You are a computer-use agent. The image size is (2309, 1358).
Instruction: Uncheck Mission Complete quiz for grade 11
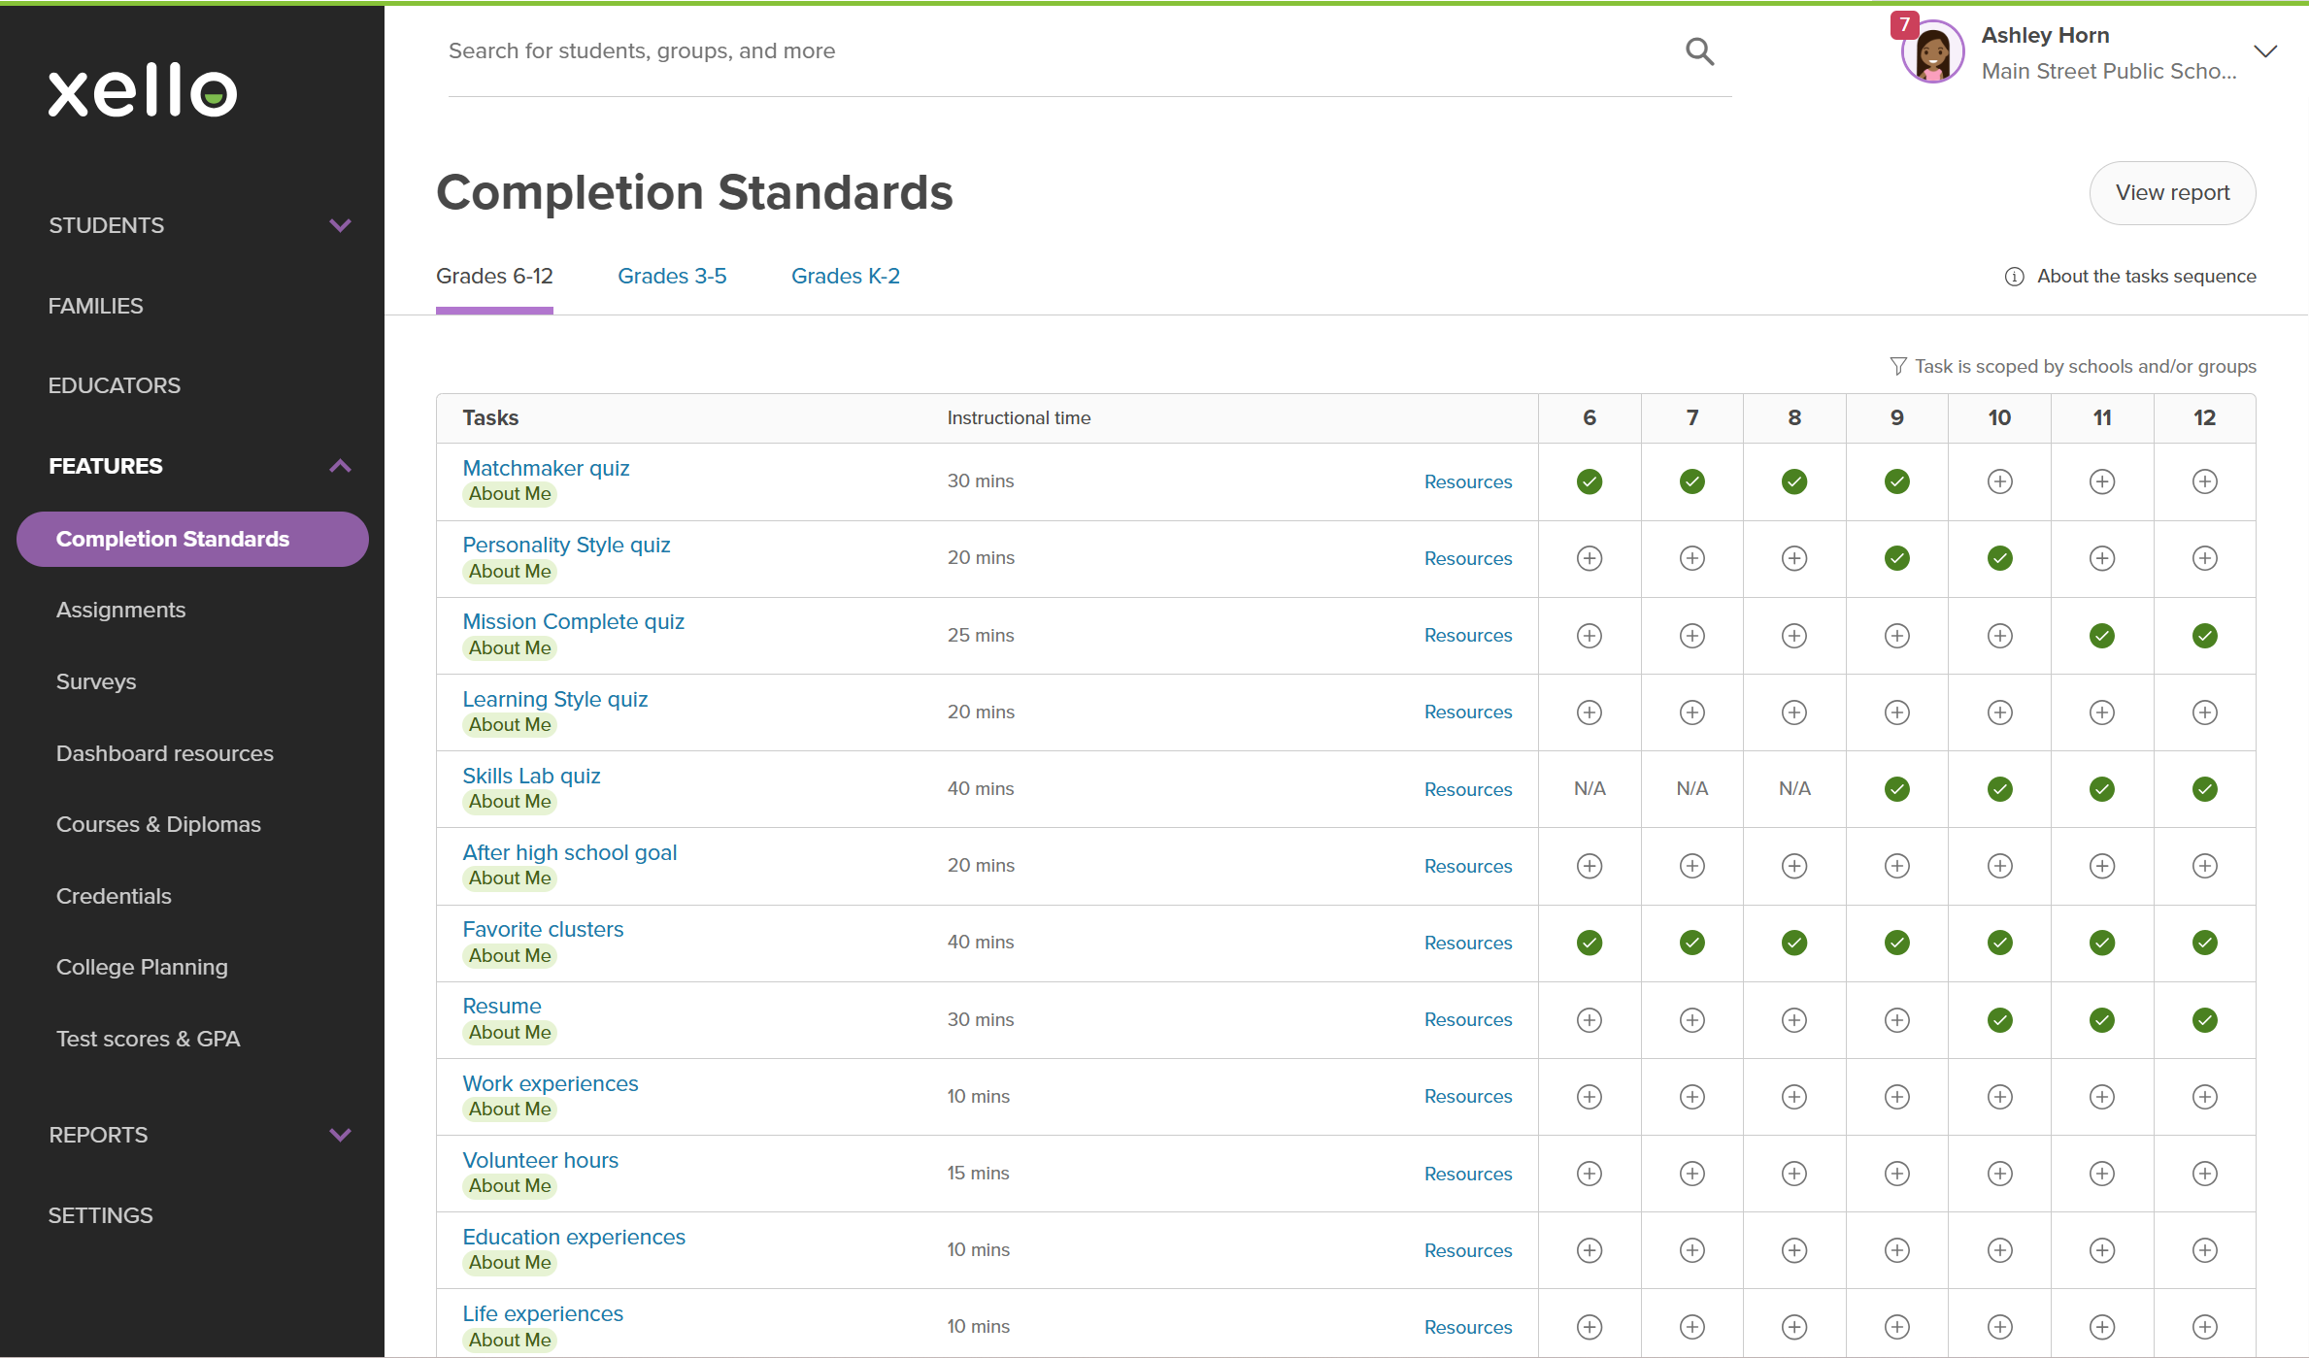[2102, 636]
